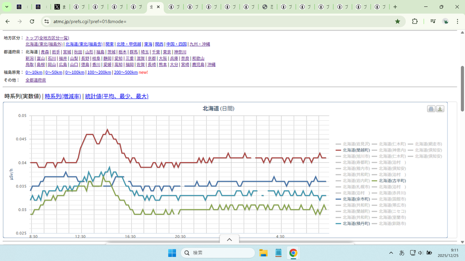The width and height of the screenshot is (465, 261).
Task: Open the 青森 prefecture link
Action: tap(45, 52)
